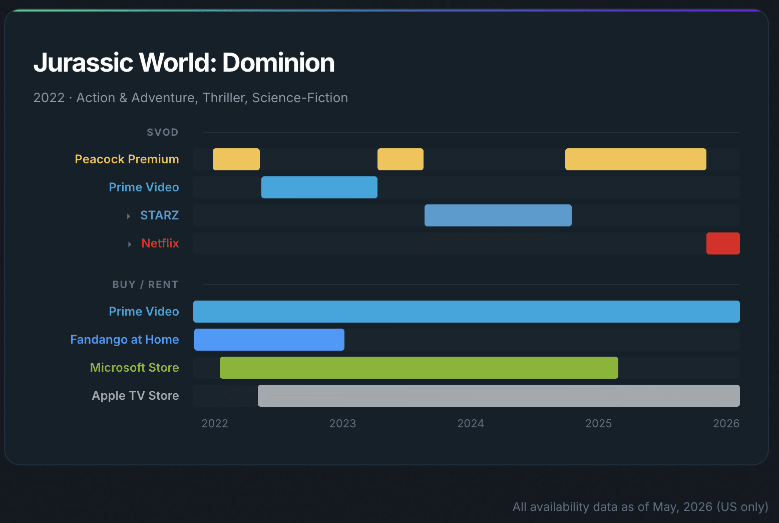
Task: Click the Fandango at Home label
Action: pyautogui.click(x=125, y=340)
